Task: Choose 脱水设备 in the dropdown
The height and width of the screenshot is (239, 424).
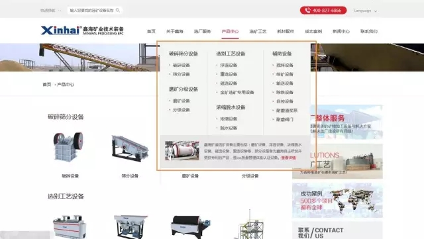Action: 229,128
